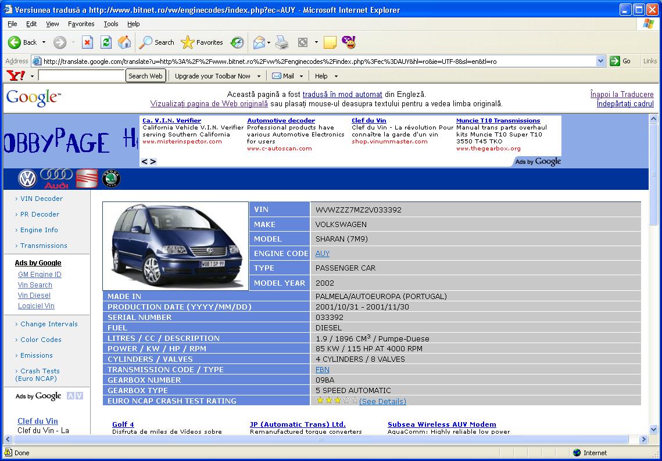Expand Yahoo toolbar Mail dropdown arrow
Screen dimensions: 662x461
point(302,76)
